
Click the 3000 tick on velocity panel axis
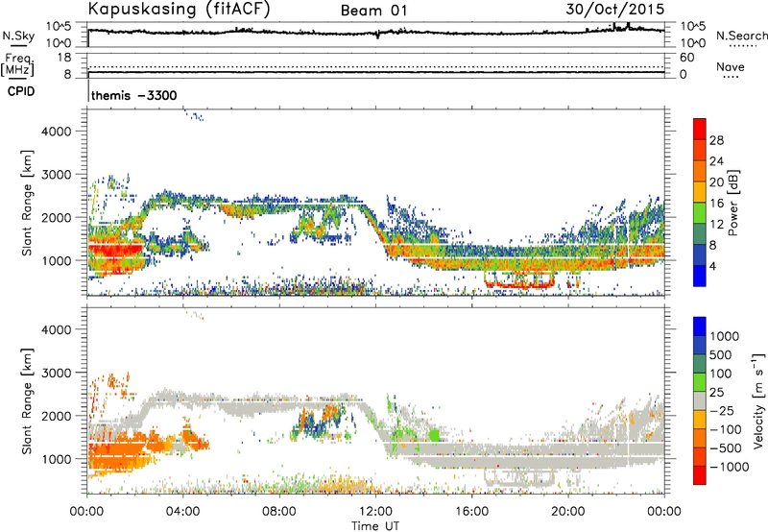tap(57, 373)
